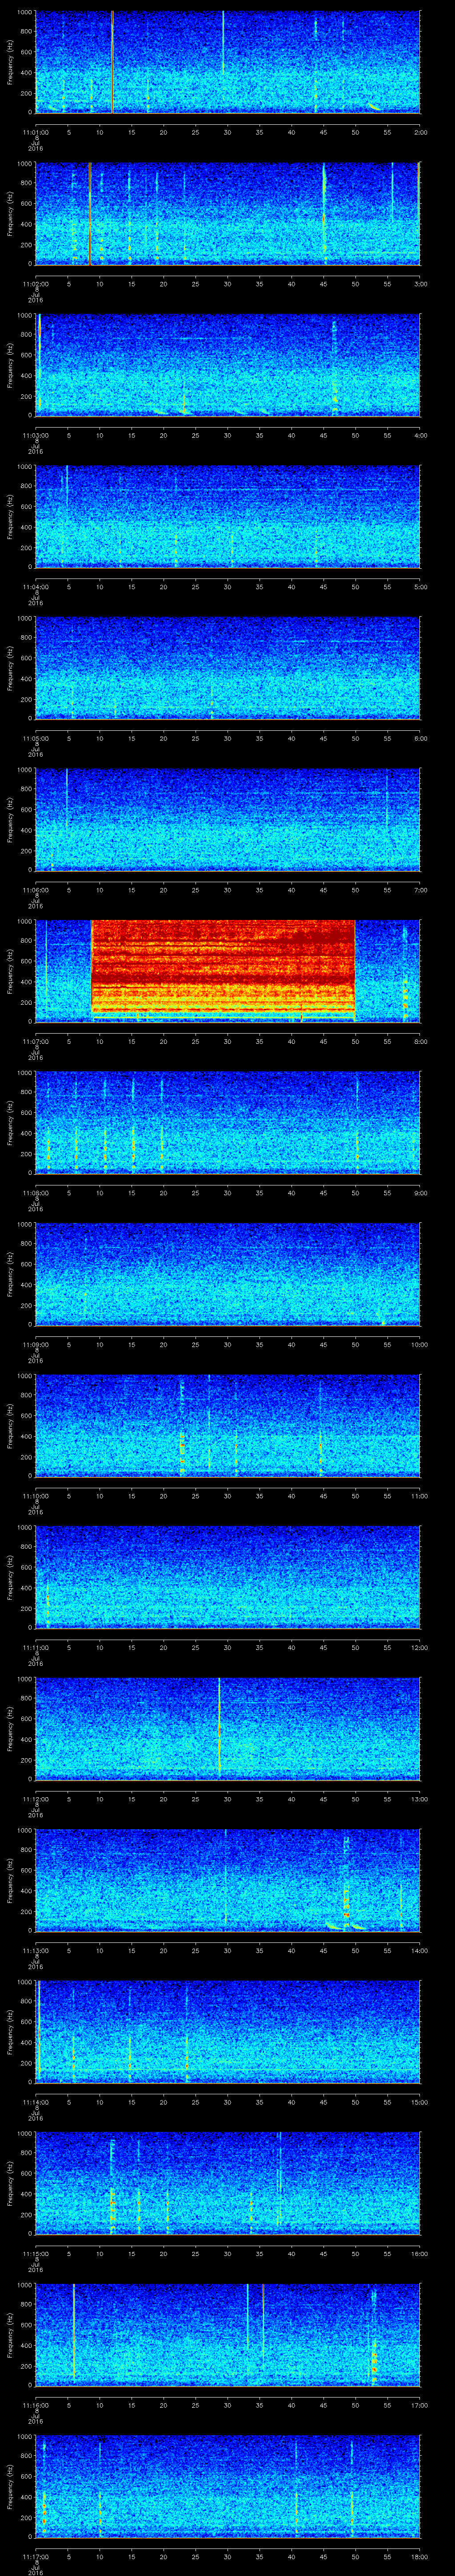Click Frequency (Hz) label of the 11:01 panel

click(10, 63)
